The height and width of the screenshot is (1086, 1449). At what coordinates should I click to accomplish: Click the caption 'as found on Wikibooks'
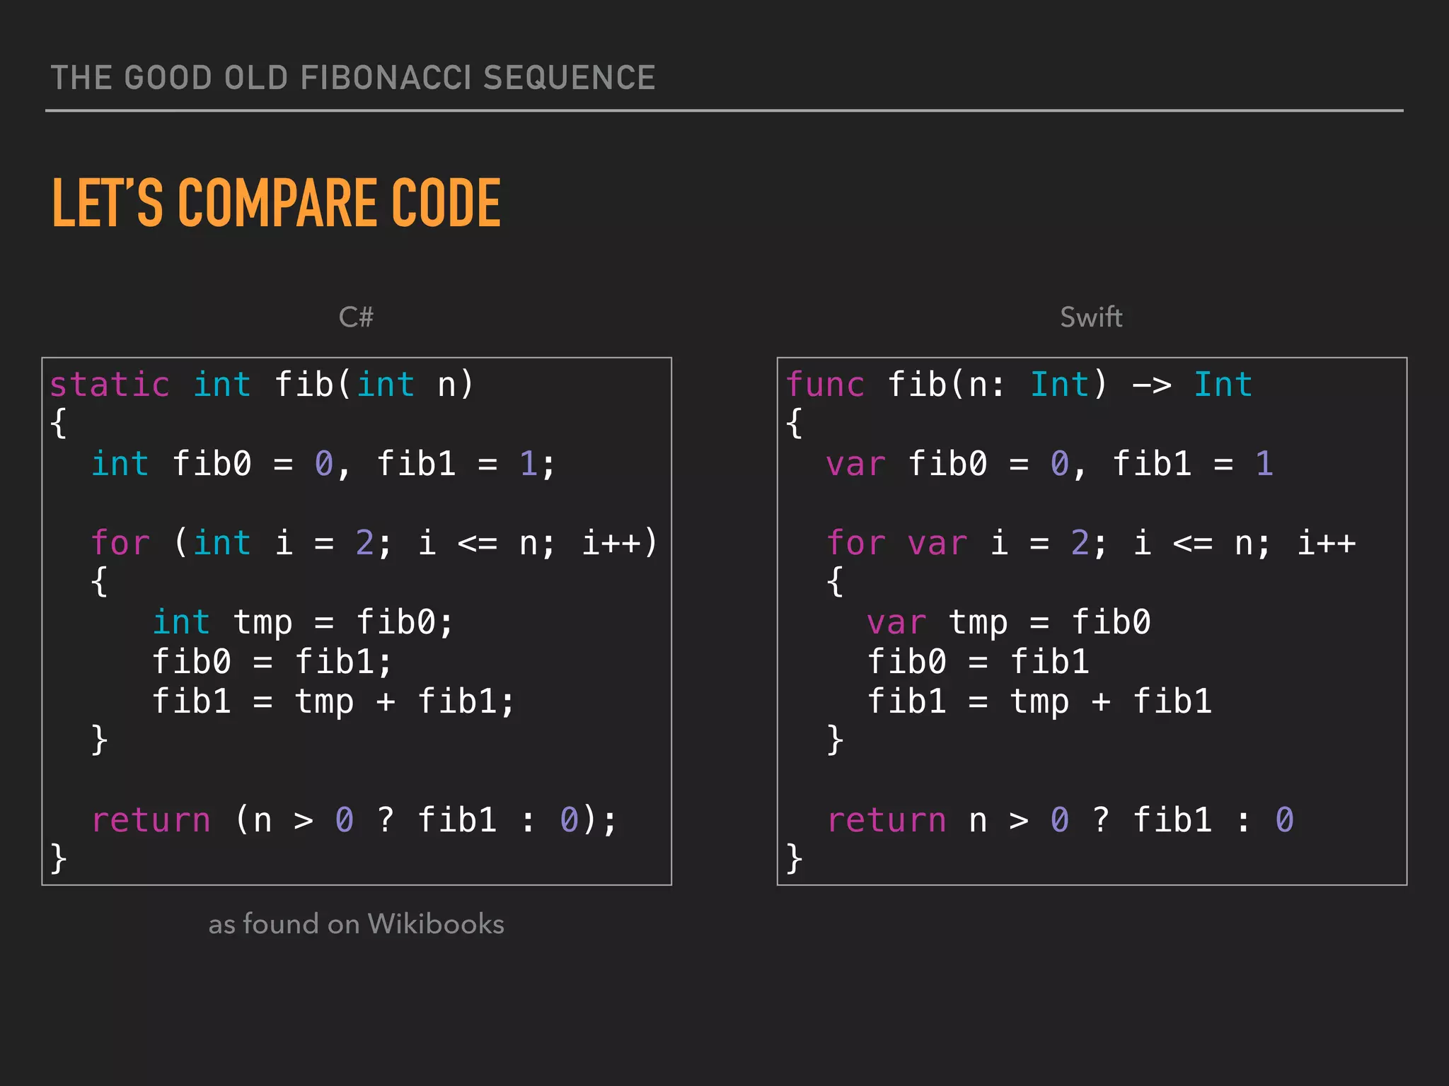coord(357,924)
